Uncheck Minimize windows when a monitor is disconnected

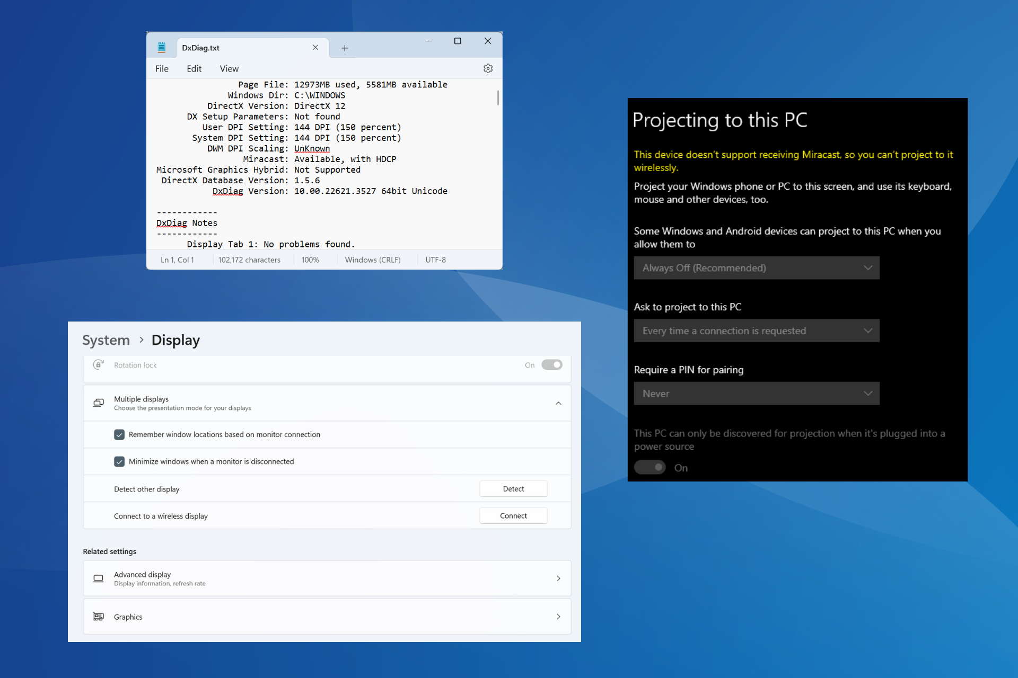point(119,461)
